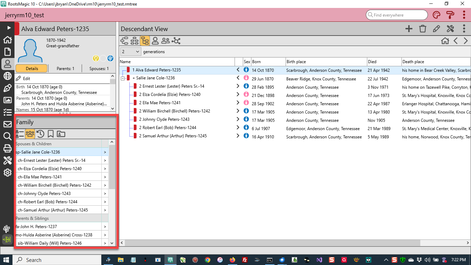Open Firefox from the Windows taskbar

[232, 260]
